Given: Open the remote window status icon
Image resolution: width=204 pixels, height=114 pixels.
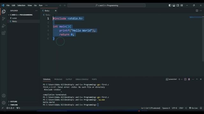Looking at the screenshot, I should (3, 108).
